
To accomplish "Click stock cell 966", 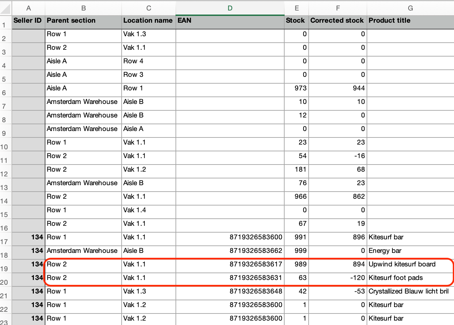I will [x=296, y=198].
